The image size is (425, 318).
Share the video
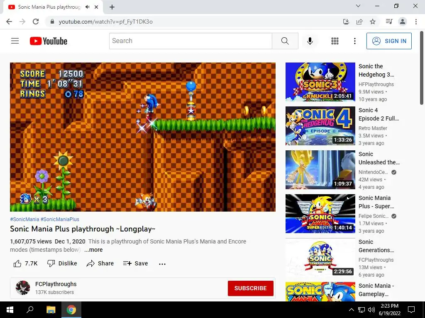pyautogui.click(x=100, y=263)
